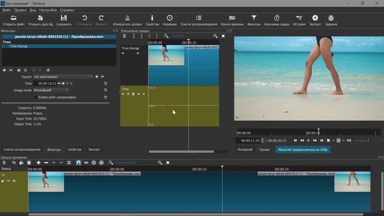384x216 pixels.
Task: Save preset with plus next to Пресет
Action: pos(97,77)
